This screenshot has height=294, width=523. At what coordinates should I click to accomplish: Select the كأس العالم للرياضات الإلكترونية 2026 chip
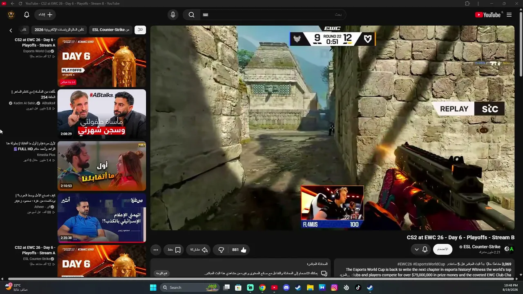(59, 30)
